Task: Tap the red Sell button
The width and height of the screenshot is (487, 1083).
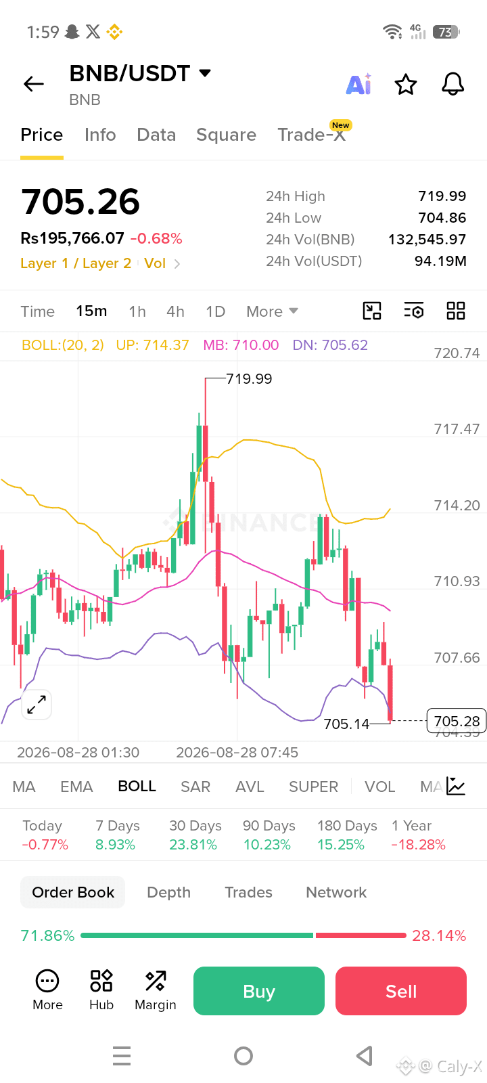Action: coord(401,991)
